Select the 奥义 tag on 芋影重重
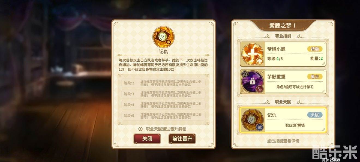The image size is (360, 162). point(315,77)
